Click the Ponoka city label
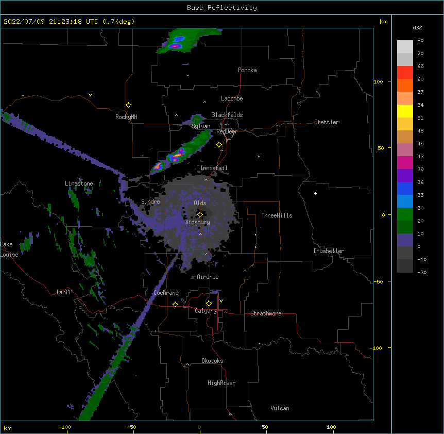The width and height of the screenshot is (444, 434). pyautogui.click(x=247, y=70)
